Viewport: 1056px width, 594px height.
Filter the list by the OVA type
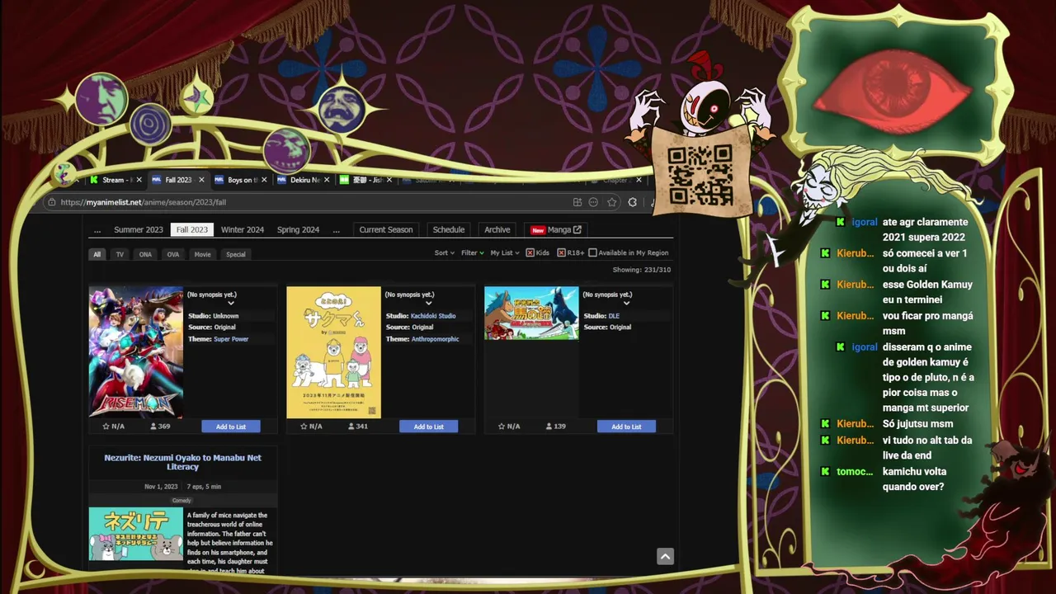point(173,254)
